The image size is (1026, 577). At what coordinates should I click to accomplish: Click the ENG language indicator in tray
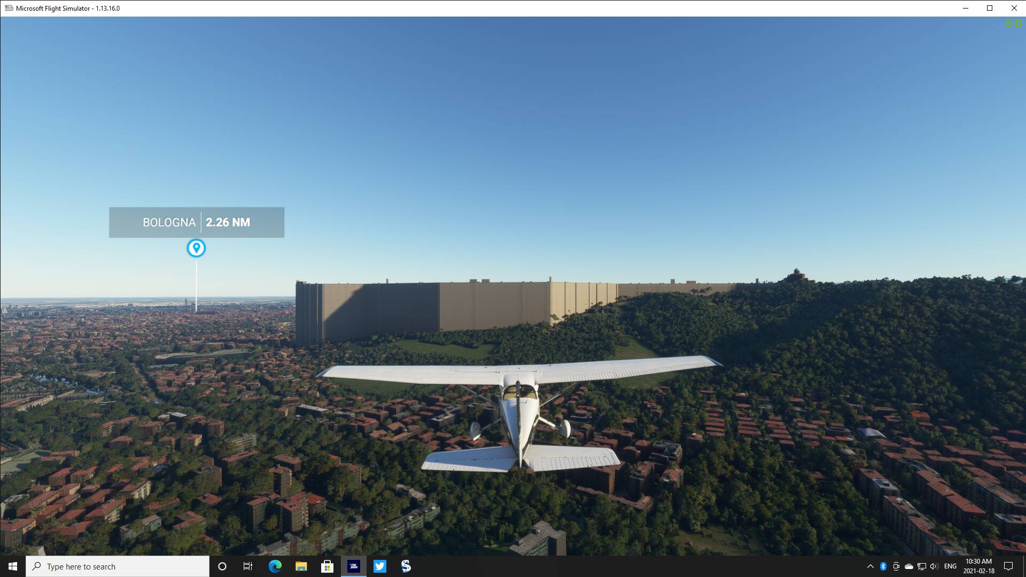(x=950, y=566)
